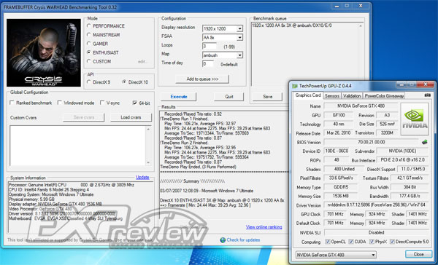Image resolution: width=438 pixels, height=265 pixels.
Task: Toggle OpenCL computing checkbox
Action: [x=328, y=242]
